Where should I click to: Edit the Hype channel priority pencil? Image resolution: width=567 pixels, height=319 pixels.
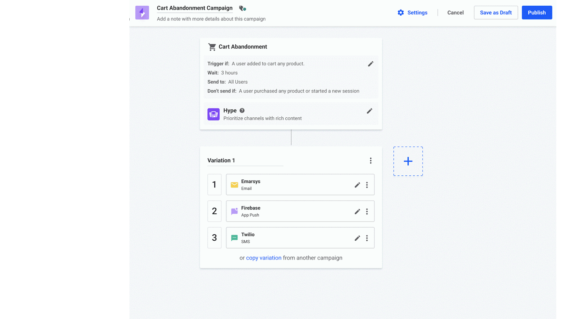click(370, 111)
